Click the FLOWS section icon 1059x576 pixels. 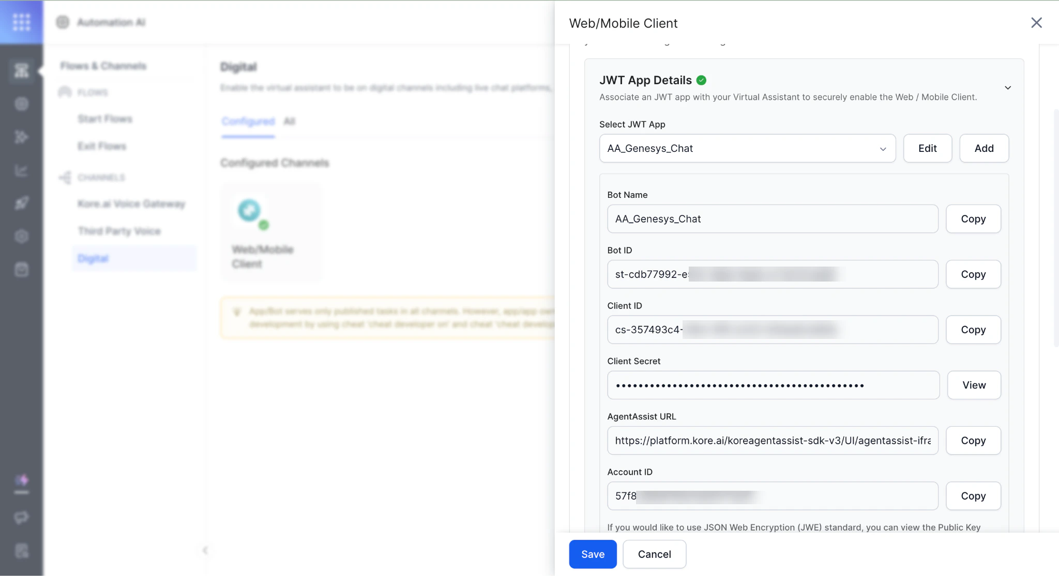65,92
